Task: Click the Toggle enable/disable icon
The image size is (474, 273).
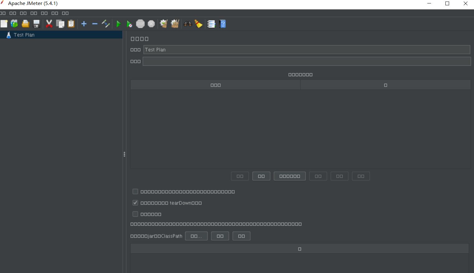Action: [106, 24]
